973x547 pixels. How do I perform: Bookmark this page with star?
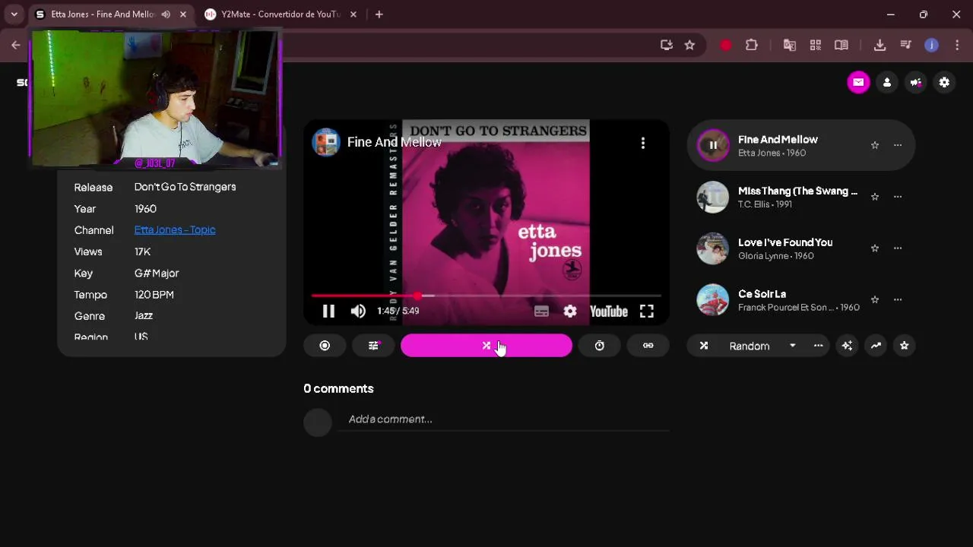[689, 46]
